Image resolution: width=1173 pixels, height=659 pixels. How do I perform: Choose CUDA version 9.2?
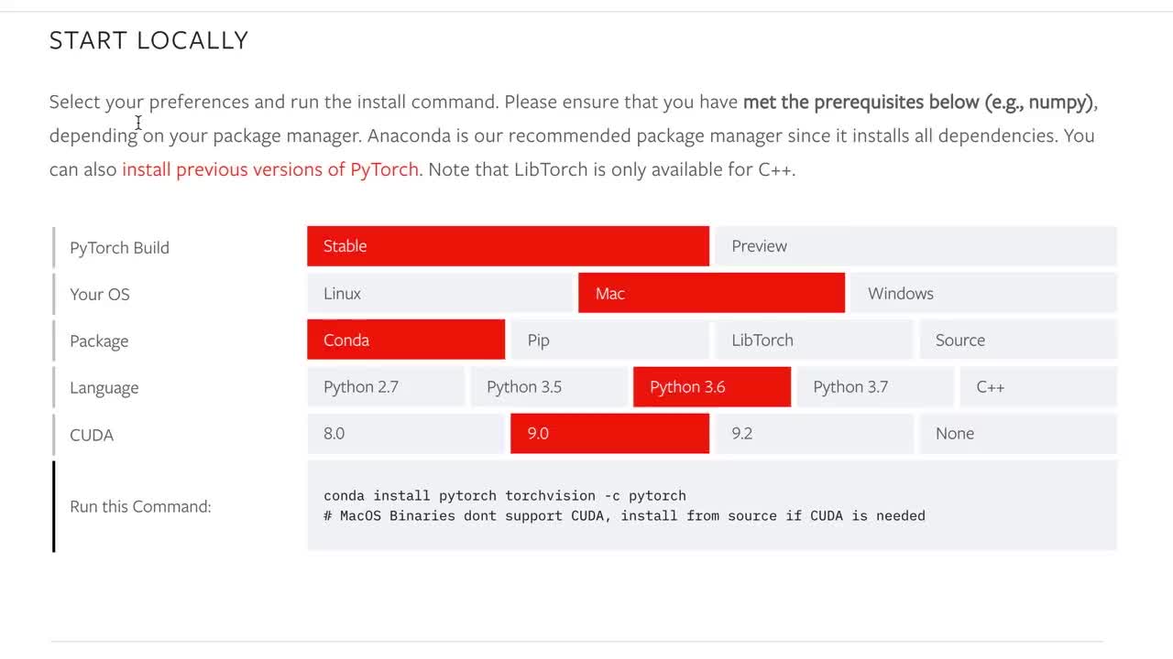pos(813,434)
